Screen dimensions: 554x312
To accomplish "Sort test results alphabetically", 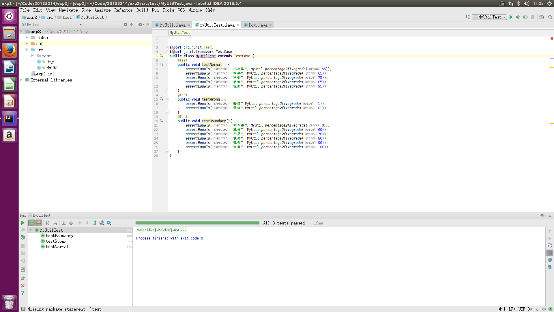I will coord(48,223).
